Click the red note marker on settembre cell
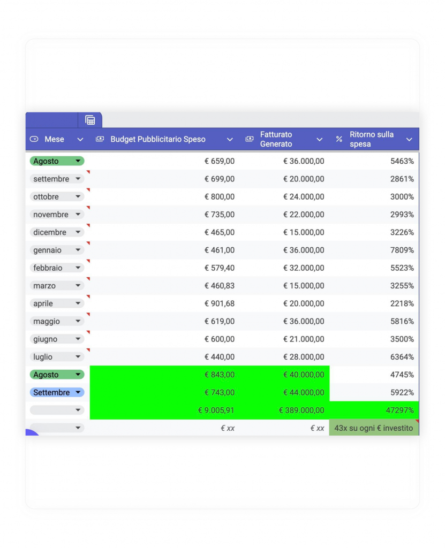Image resolution: width=445 pixels, height=548 pixels. click(x=88, y=172)
